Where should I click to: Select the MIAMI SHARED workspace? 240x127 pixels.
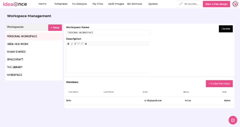click(x=34, y=51)
